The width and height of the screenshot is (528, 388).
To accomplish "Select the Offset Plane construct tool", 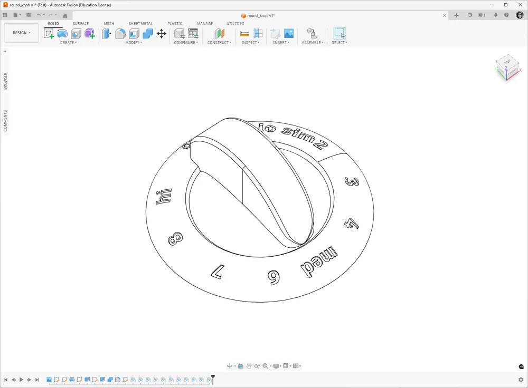I will (x=219, y=33).
